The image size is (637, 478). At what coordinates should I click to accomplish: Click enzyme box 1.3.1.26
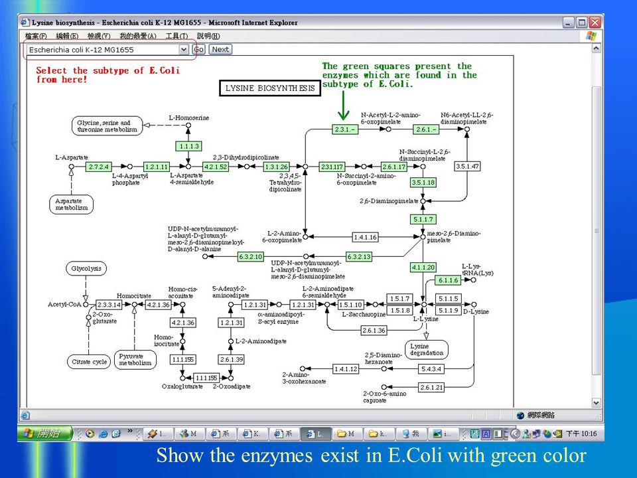click(276, 167)
